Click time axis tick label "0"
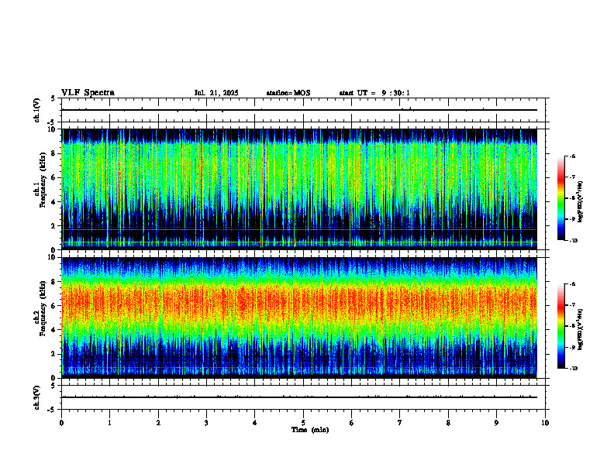 61,423
